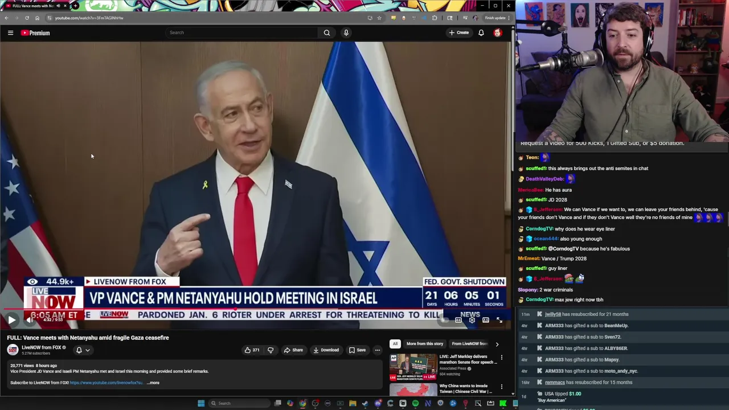Save the video to a playlist
This screenshot has height=410, width=729.
pos(357,350)
